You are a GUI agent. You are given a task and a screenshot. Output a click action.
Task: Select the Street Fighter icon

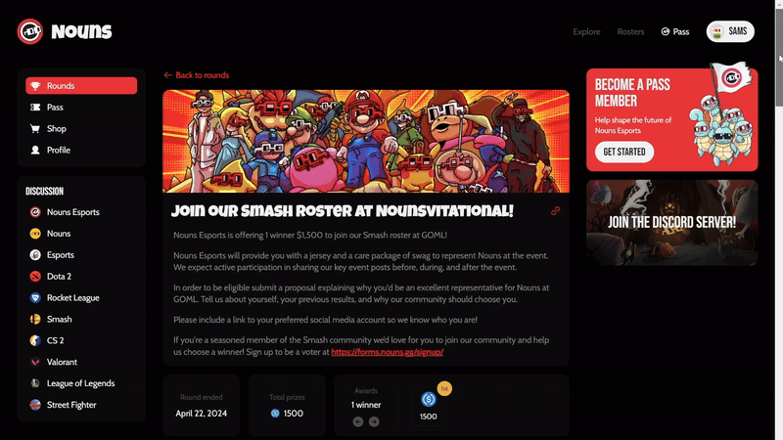click(x=35, y=405)
